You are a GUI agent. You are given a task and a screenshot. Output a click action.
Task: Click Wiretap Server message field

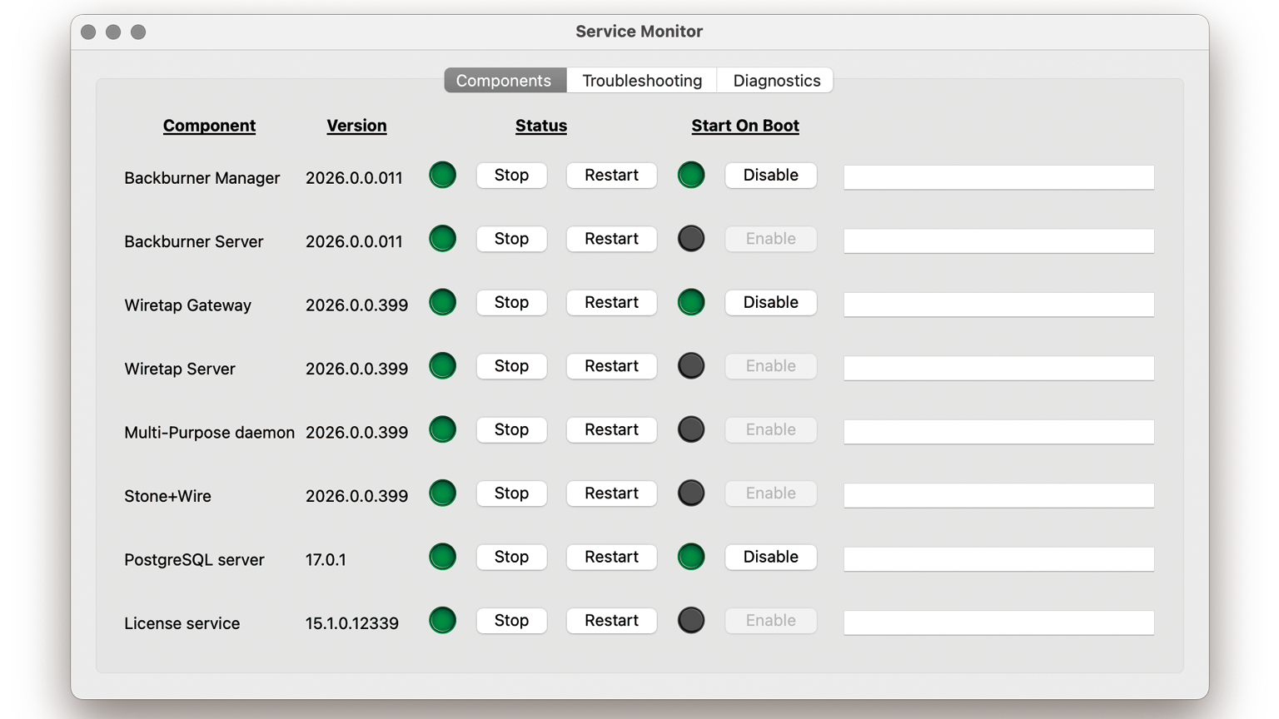pyautogui.click(x=998, y=368)
